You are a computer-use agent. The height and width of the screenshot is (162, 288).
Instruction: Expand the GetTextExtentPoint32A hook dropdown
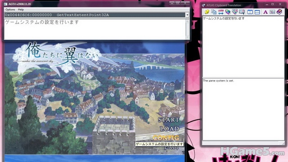pos(187,15)
